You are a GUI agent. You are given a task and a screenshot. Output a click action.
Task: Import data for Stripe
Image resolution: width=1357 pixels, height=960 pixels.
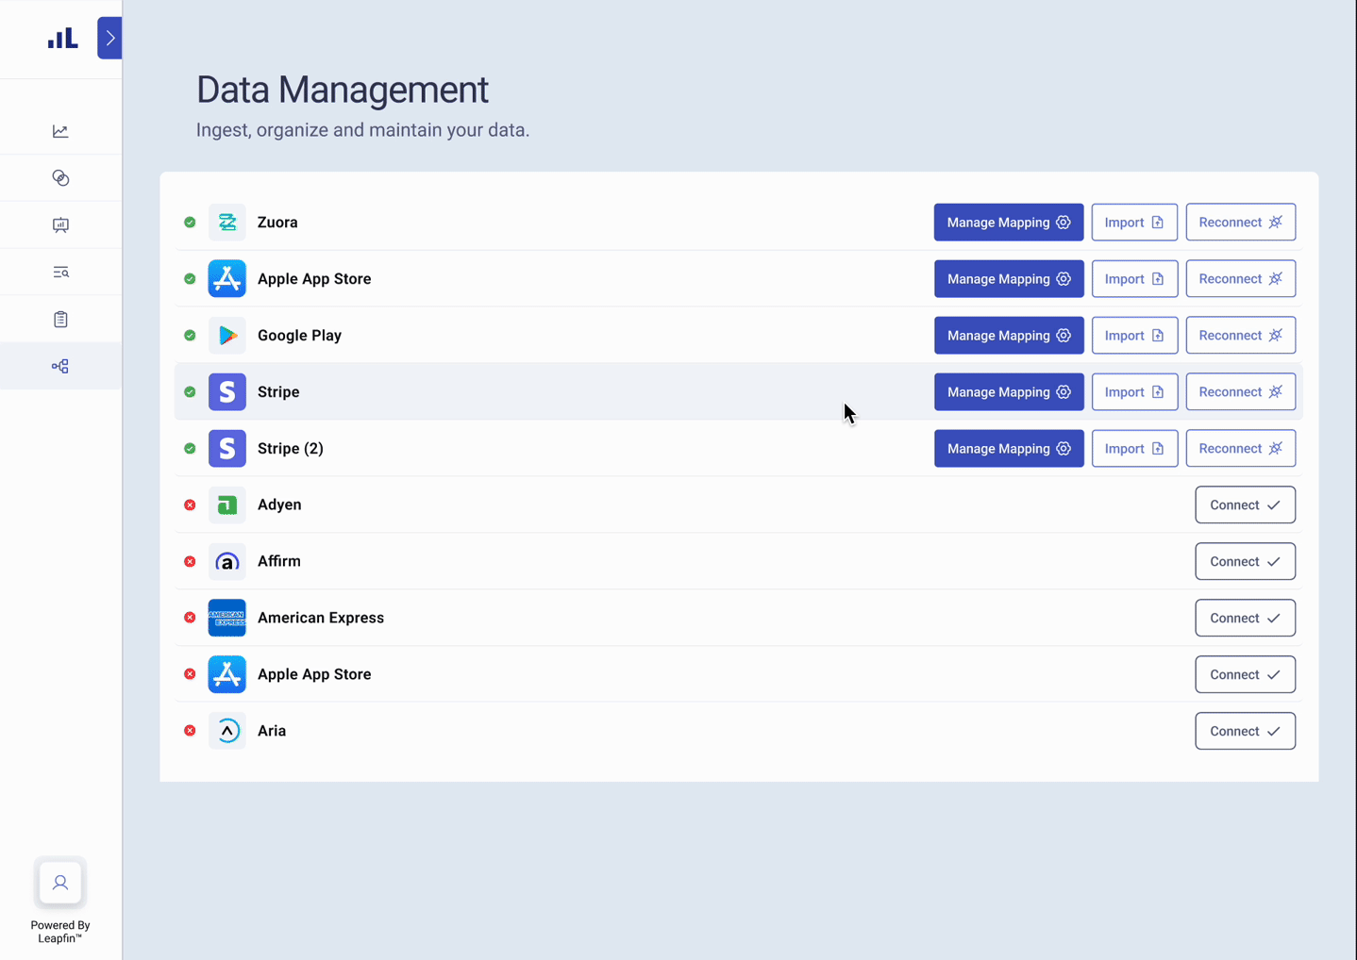tap(1134, 392)
